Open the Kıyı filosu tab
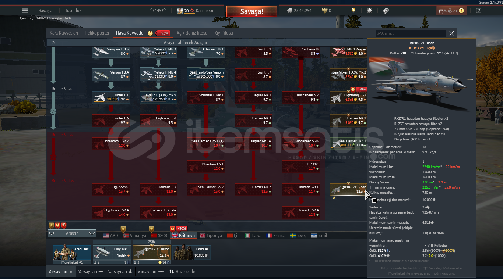Viewport: 503px width, 279px height. click(224, 33)
